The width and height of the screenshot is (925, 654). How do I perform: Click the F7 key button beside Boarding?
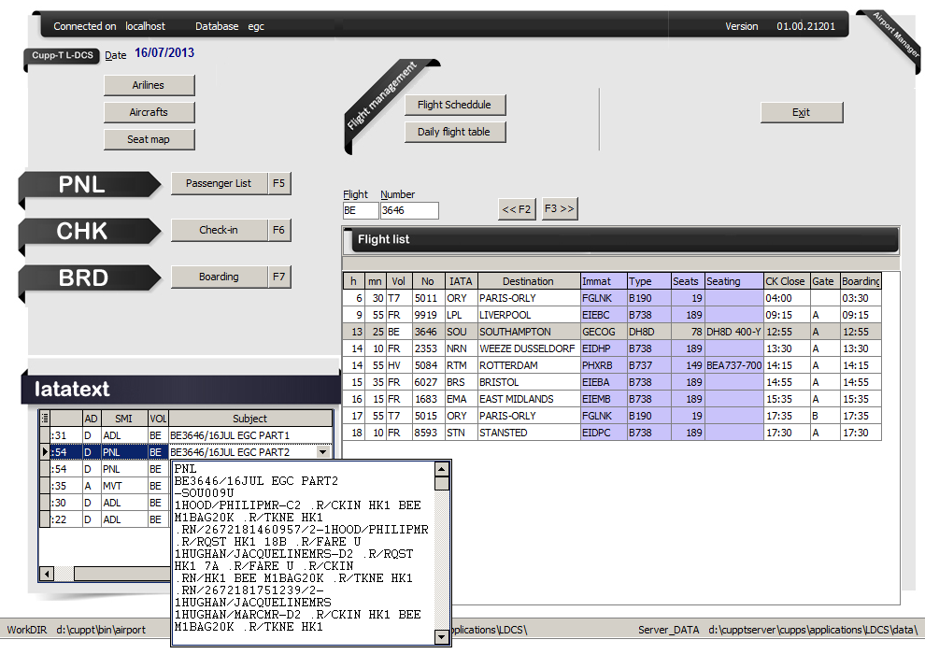279,277
